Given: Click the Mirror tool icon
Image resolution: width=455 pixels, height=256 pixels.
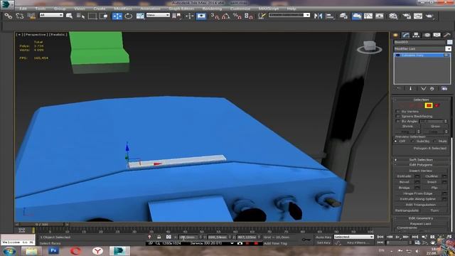Looking at the screenshot, I should coord(318,16).
